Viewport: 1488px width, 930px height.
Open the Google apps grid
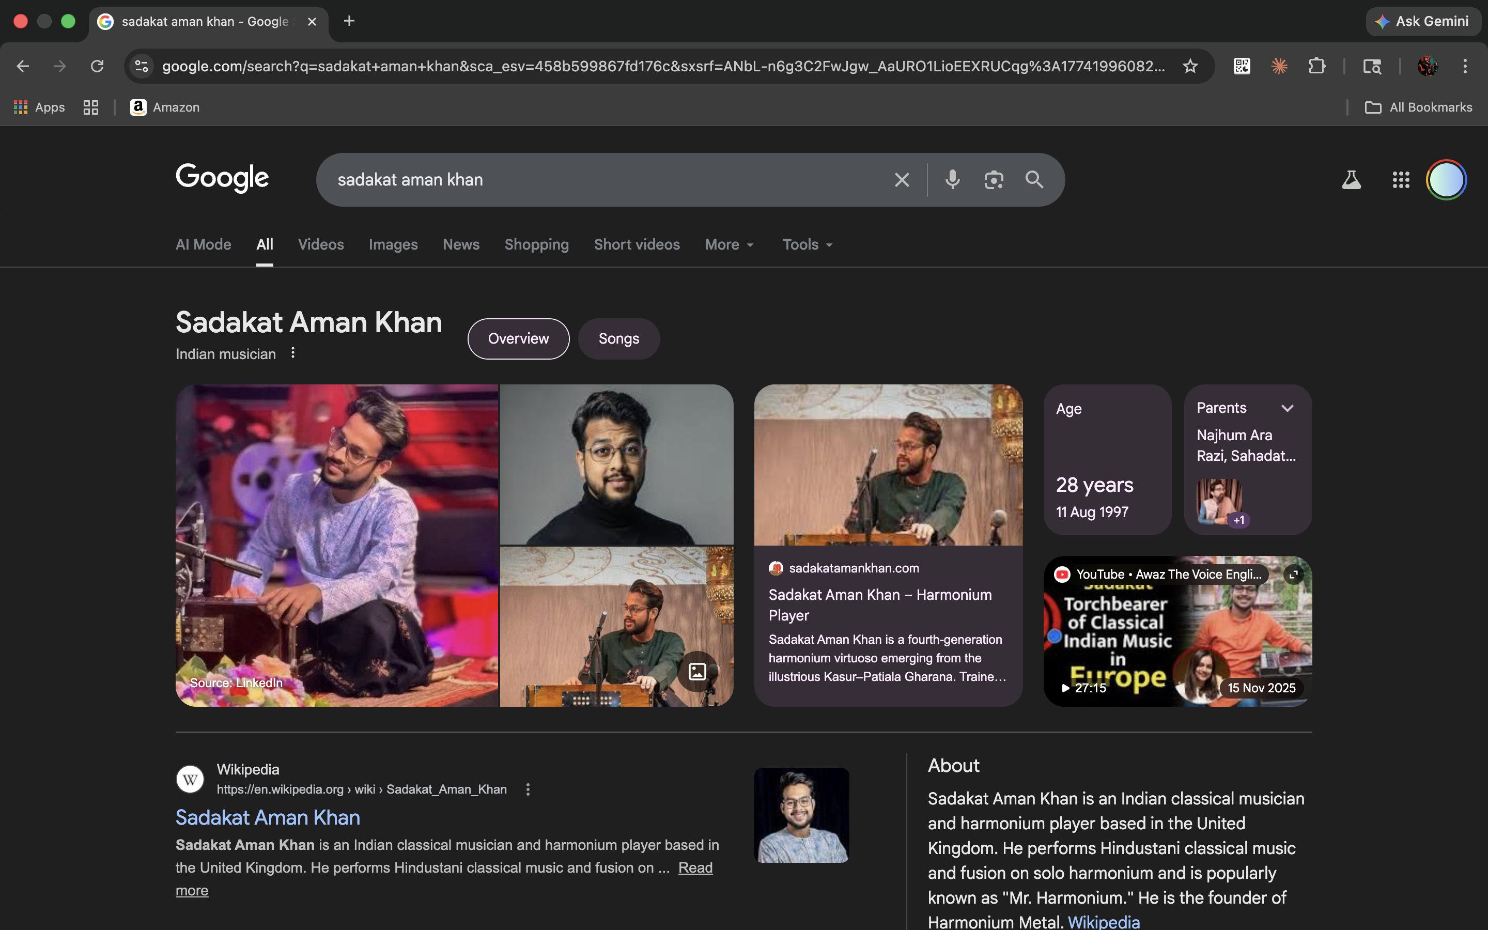1401,180
